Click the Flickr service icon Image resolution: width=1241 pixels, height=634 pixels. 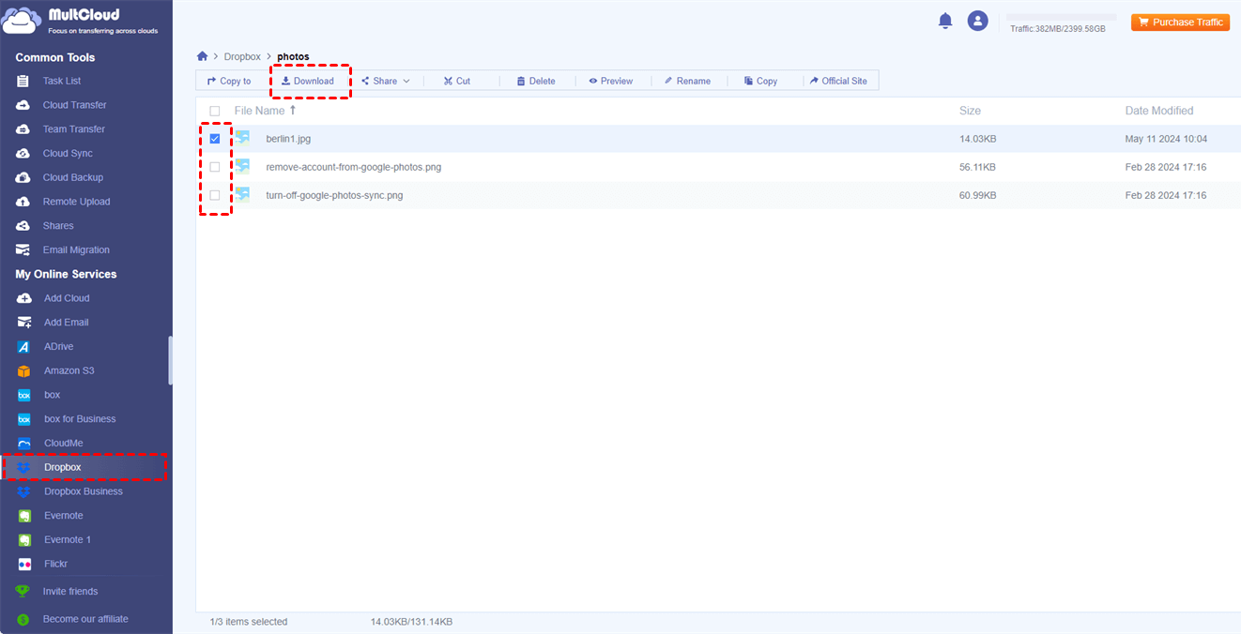[24, 564]
